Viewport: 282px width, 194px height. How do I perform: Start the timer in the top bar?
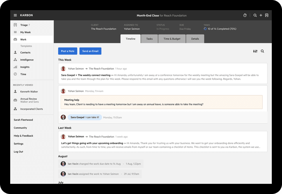pyautogui.click(x=245, y=15)
